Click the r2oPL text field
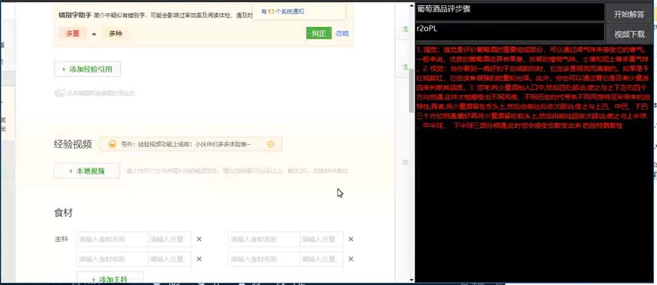 coord(509,30)
